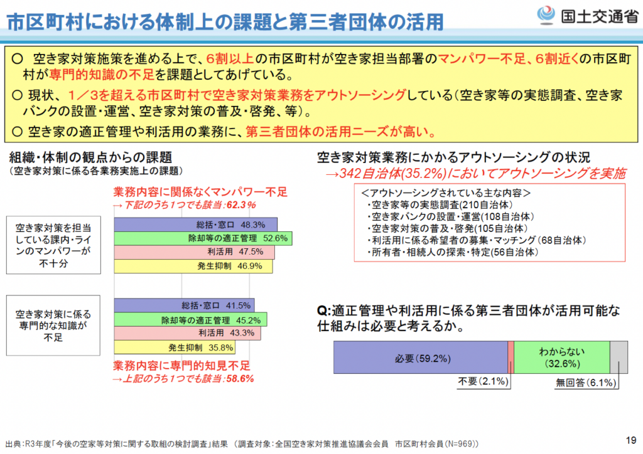
Task: Click the page number 19
Action: 630,440
